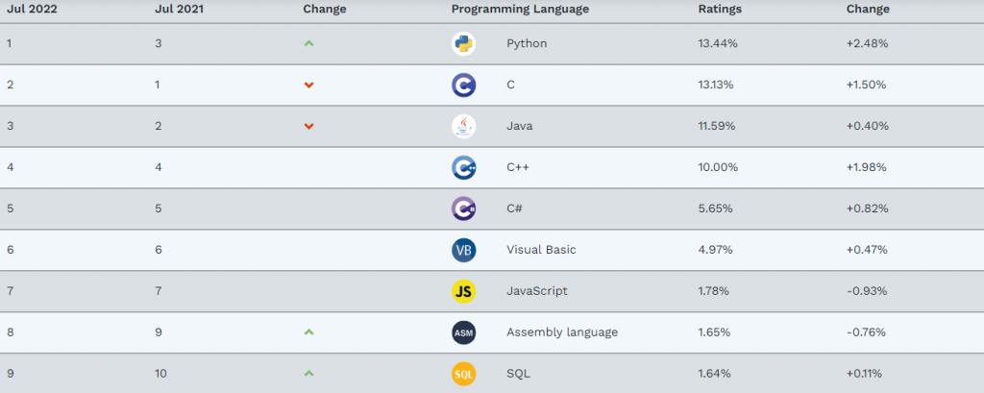This screenshot has height=393, width=984.
Task: Click the Python logo icon
Action: tap(464, 44)
